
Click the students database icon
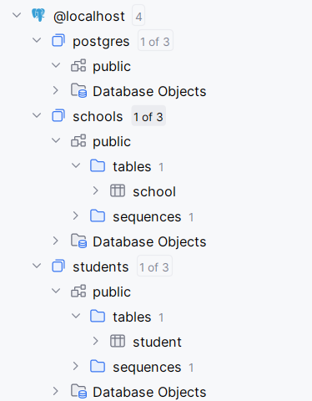coord(58,266)
